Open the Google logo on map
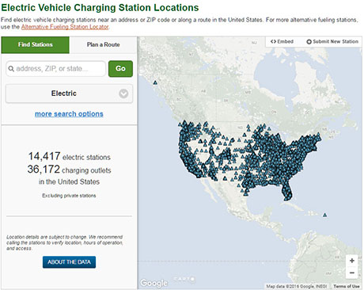Viewport: 364px width, 290px height. 154,283
